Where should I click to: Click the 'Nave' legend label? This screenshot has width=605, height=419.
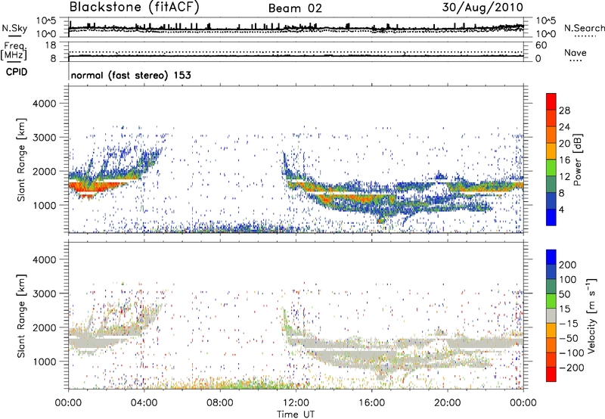576,52
